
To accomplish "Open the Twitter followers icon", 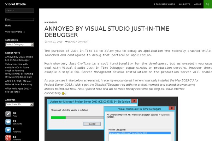I will (8, 130).
